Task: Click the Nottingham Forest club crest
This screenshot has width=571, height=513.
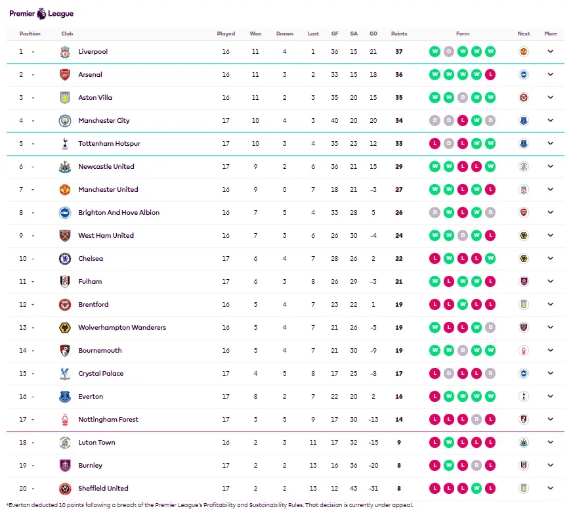Action: point(65,419)
